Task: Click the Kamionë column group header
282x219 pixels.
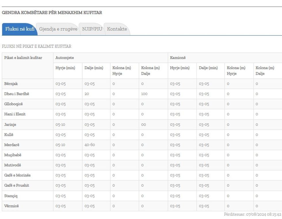Action: [x=178, y=58]
